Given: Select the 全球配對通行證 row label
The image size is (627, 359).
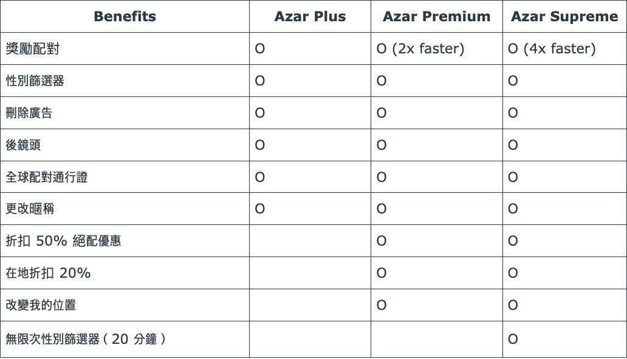Looking at the screenshot, I should 47,178.
